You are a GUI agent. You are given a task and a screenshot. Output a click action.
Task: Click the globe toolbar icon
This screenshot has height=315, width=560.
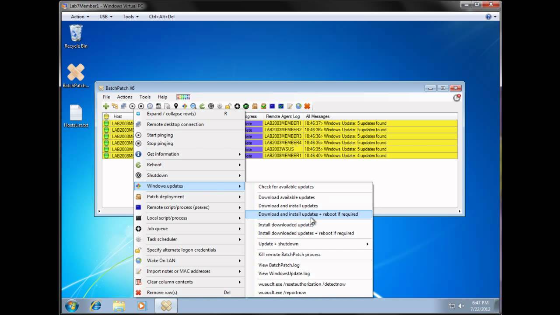coord(298,106)
